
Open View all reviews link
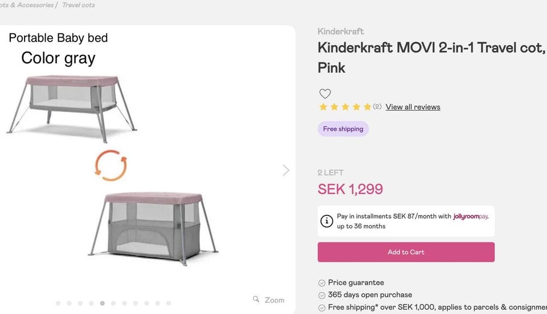[x=413, y=107]
